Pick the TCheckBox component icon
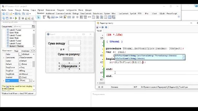The image size is (198, 111). [73, 17]
